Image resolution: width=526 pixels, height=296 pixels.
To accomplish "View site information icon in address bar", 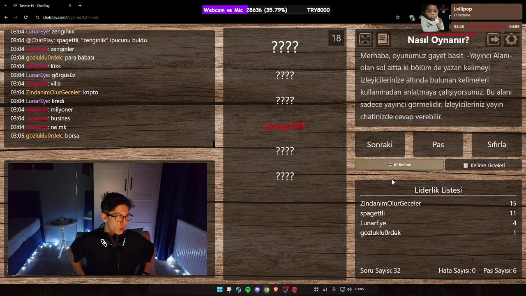I will pyautogui.click(x=37, y=17).
